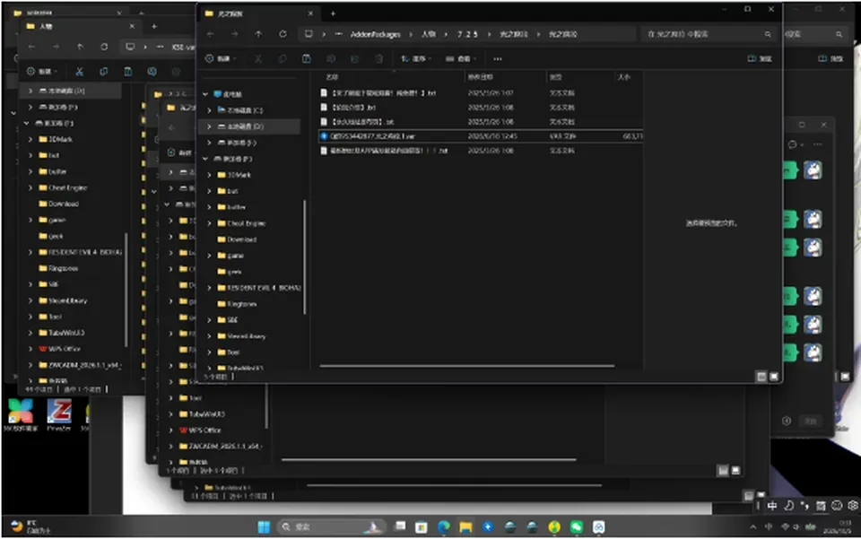Open the three-dot more options menu in front Explorer
Image resolution: width=861 pixels, height=539 pixels.
pos(498,58)
